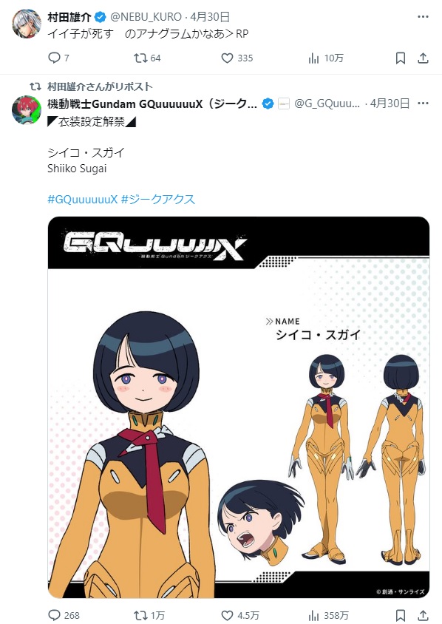View analytics of the top post, 10万 views

[325, 58]
